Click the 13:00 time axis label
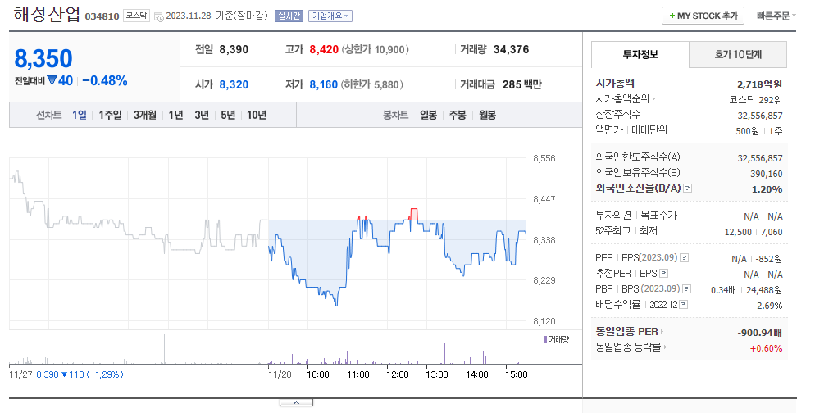 pyautogui.click(x=436, y=374)
